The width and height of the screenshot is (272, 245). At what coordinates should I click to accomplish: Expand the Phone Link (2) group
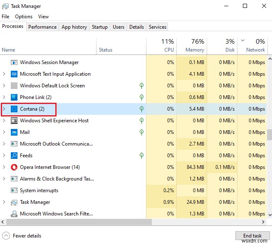[4, 97]
